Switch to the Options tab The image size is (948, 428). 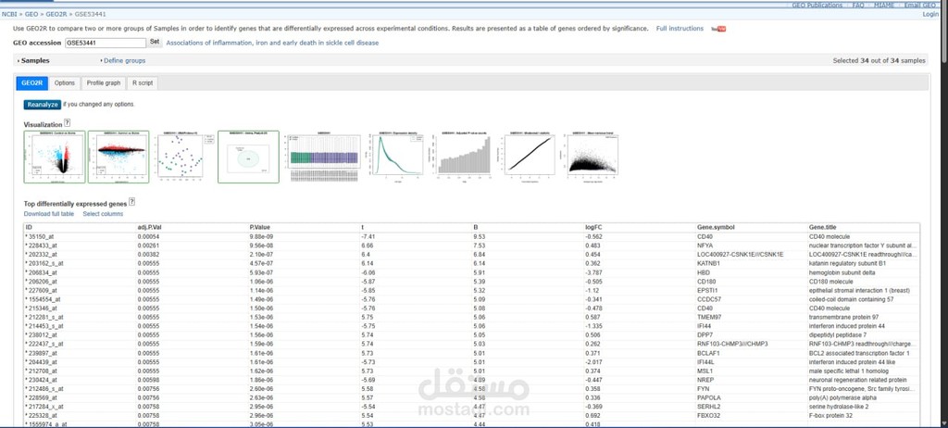click(64, 82)
